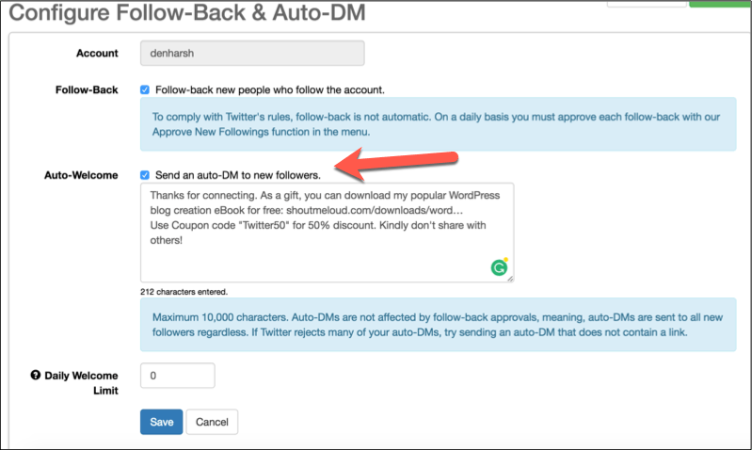
Task: Uncheck the Follow-back new people checkbox
Action: pos(145,89)
